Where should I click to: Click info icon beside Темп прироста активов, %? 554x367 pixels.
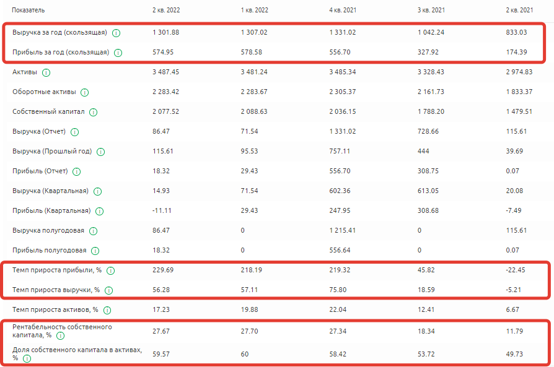click(107, 310)
